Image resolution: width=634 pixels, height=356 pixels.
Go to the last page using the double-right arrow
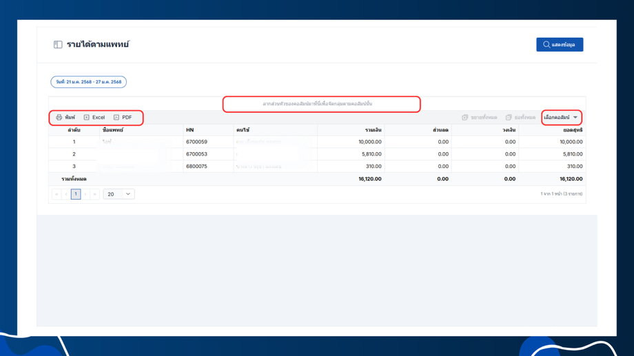[x=95, y=194]
